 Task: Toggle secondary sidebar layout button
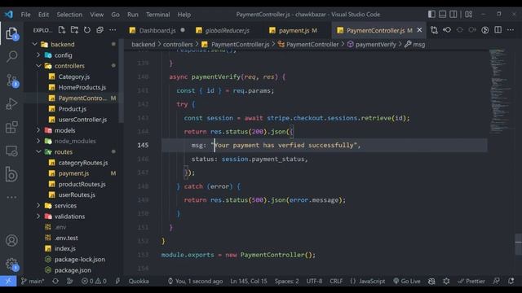pos(453,15)
